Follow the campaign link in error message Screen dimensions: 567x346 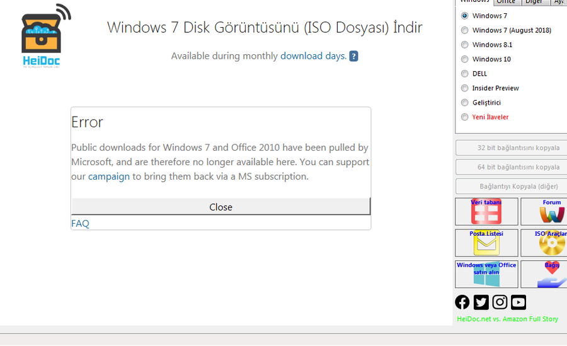coord(109,176)
